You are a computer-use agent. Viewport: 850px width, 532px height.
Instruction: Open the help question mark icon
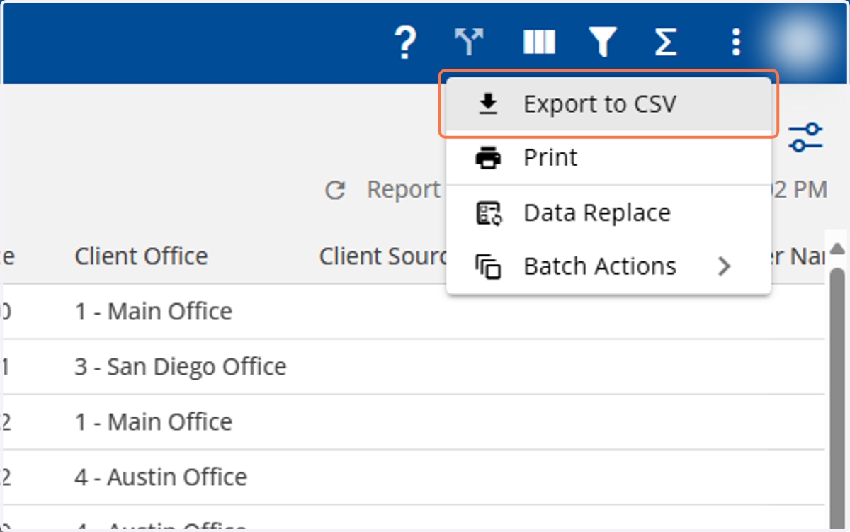pyautogui.click(x=404, y=43)
